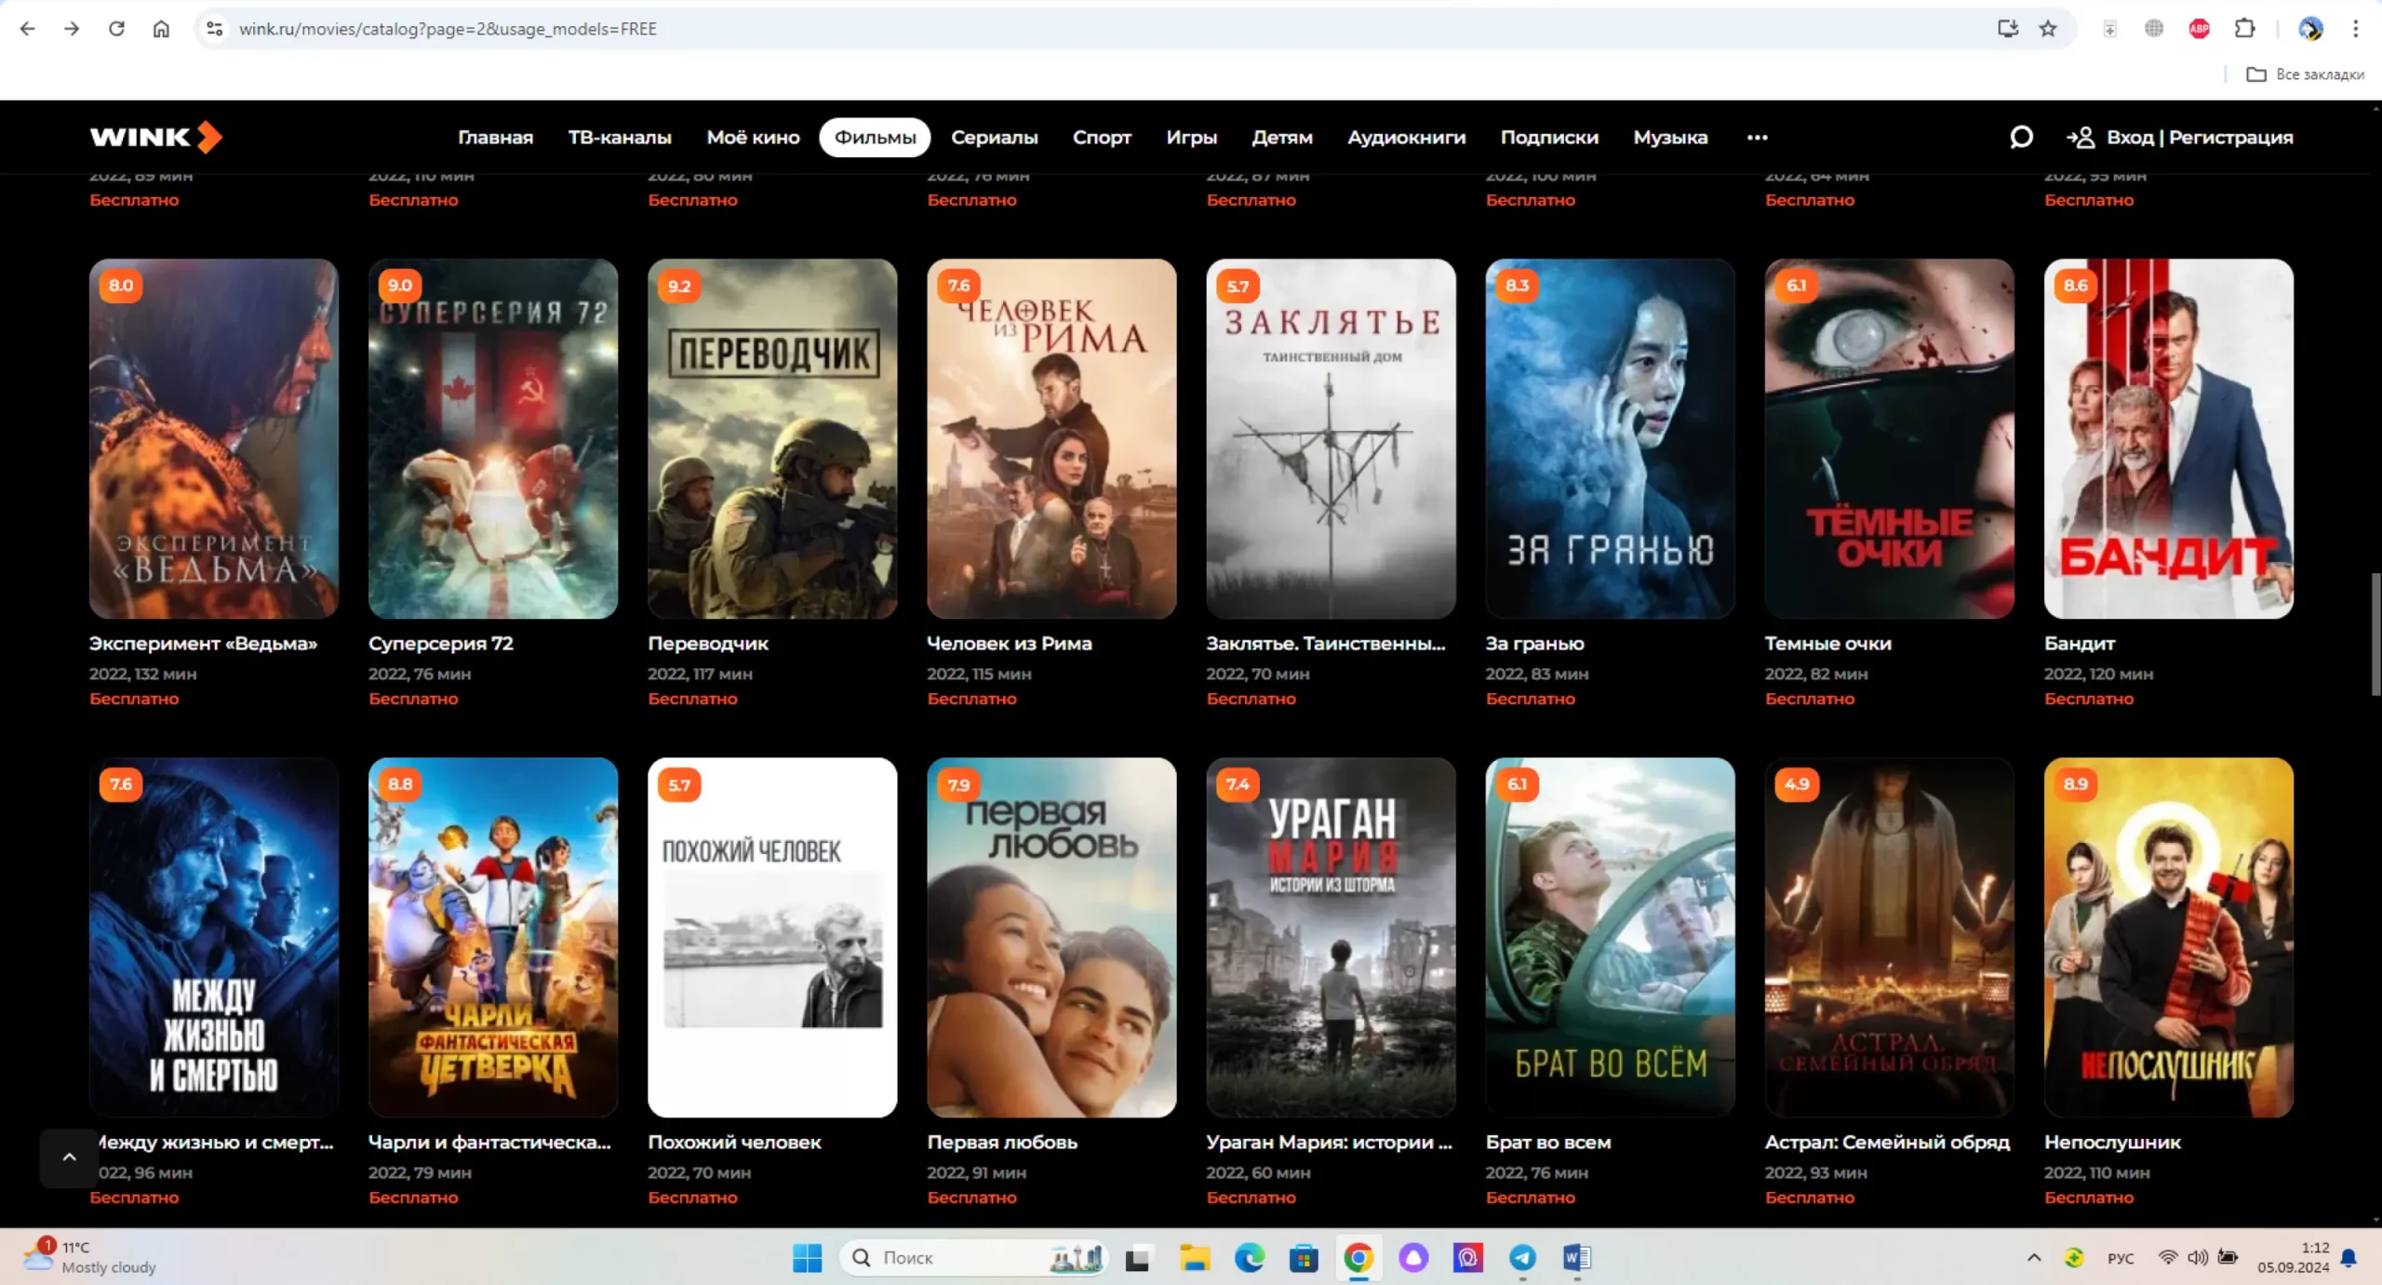Bookmark this page with the star icon

pos(2048,29)
